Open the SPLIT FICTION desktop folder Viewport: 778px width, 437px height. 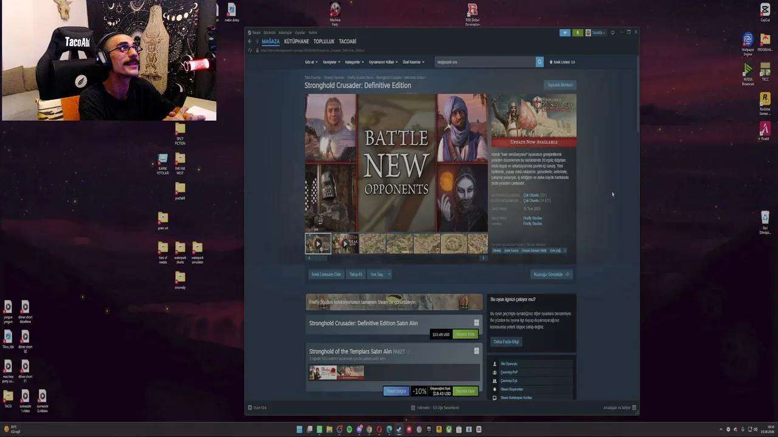[180, 134]
